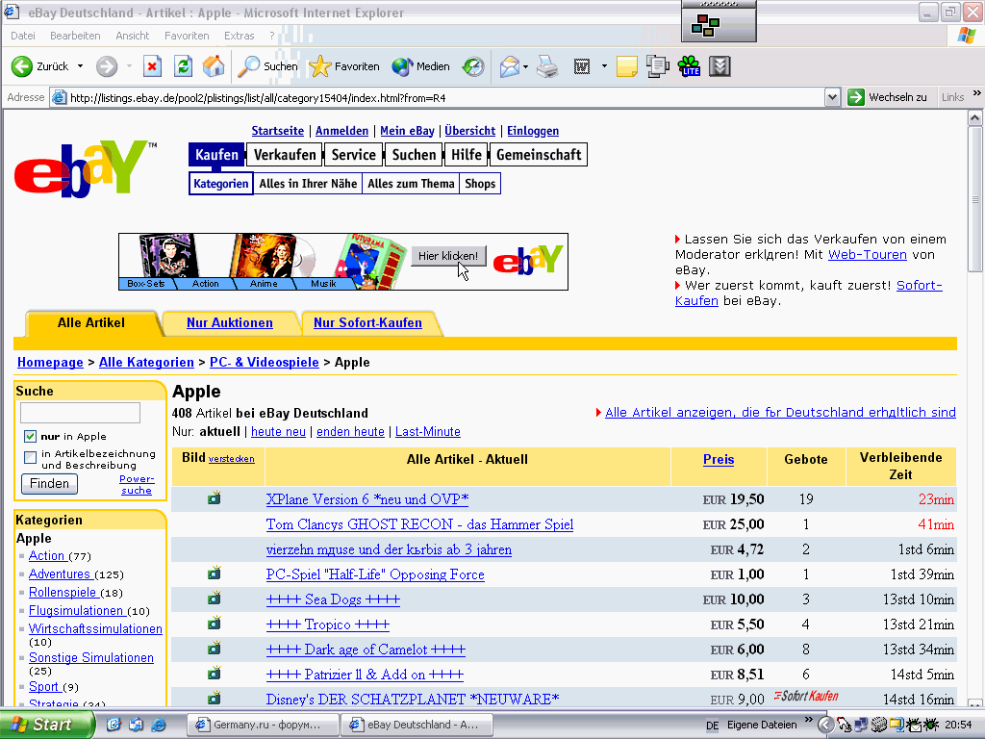The image size is (985, 739).
Task: Switch to Germany.ru taskbar window
Action: (x=264, y=725)
